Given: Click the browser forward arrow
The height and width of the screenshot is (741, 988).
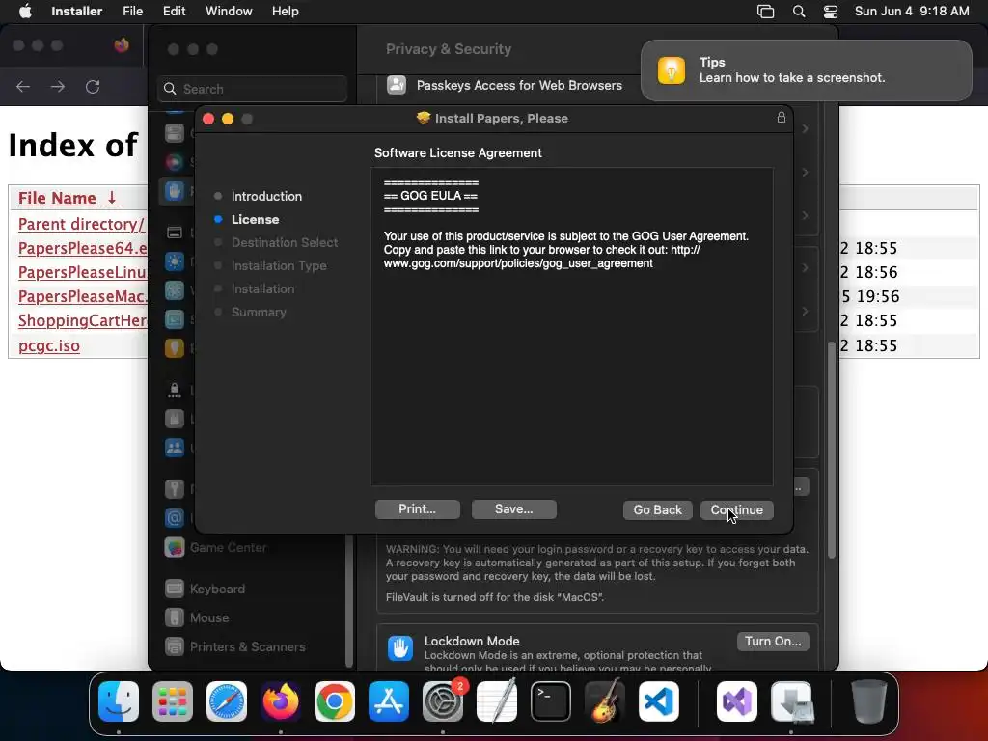Looking at the screenshot, I should [58, 87].
